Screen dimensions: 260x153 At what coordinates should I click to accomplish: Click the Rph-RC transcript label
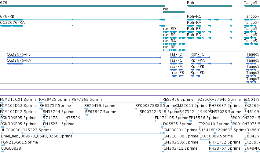[194, 16]
